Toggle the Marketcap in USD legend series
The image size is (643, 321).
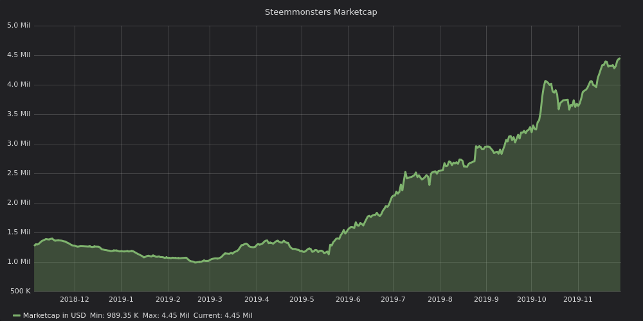coord(54,315)
